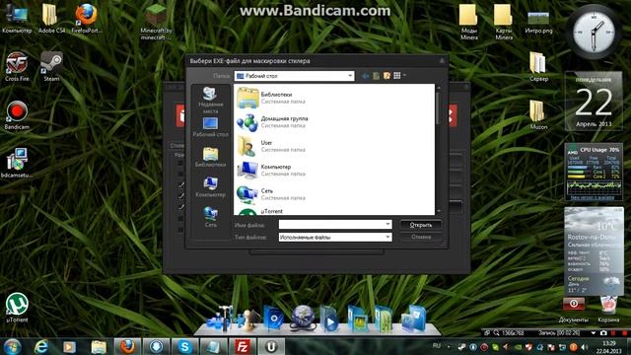This screenshot has height=355, width=631.
Task: Open 'bdcamsetu...' installer on desktop
Action: point(17,163)
